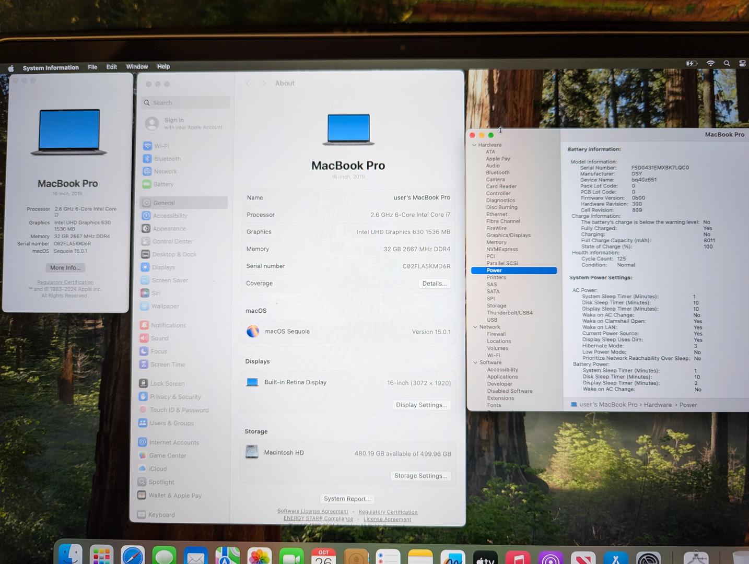
Task: Open the Help menu
Action: click(163, 67)
